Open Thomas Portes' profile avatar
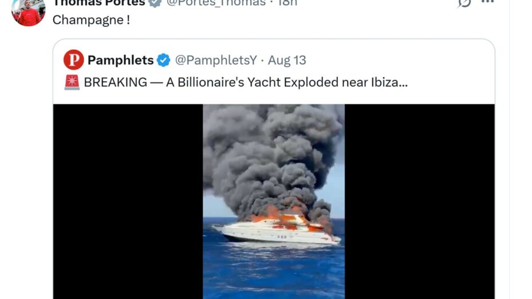This screenshot has height=299, width=532. point(29,12)
